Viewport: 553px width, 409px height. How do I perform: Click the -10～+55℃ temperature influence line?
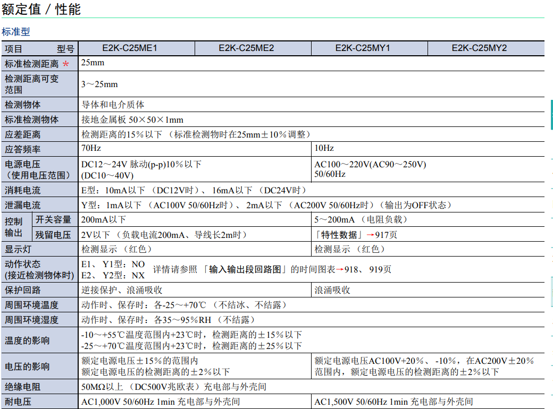[191, 335]
